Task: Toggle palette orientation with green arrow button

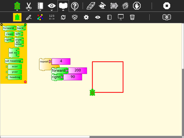Action: tap(25, 25)
